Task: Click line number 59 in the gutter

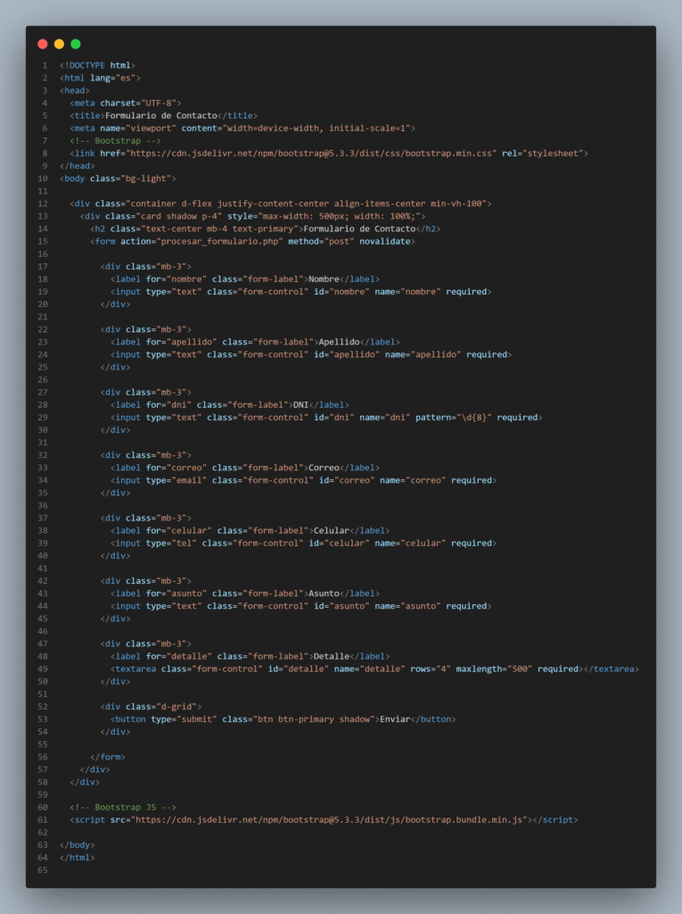Action: [x=43, y=795]
